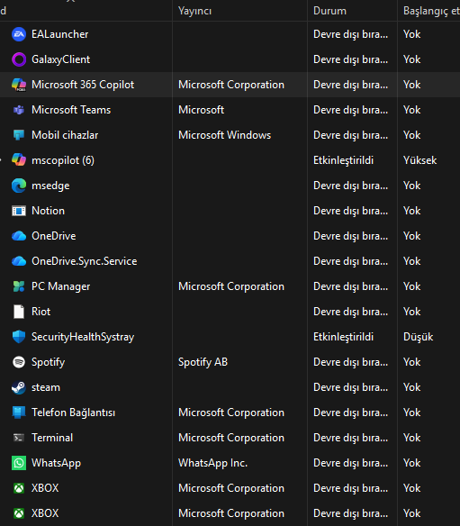
Task: Click Devre dışı status in WhatsApp row
Action: (351, 463)
